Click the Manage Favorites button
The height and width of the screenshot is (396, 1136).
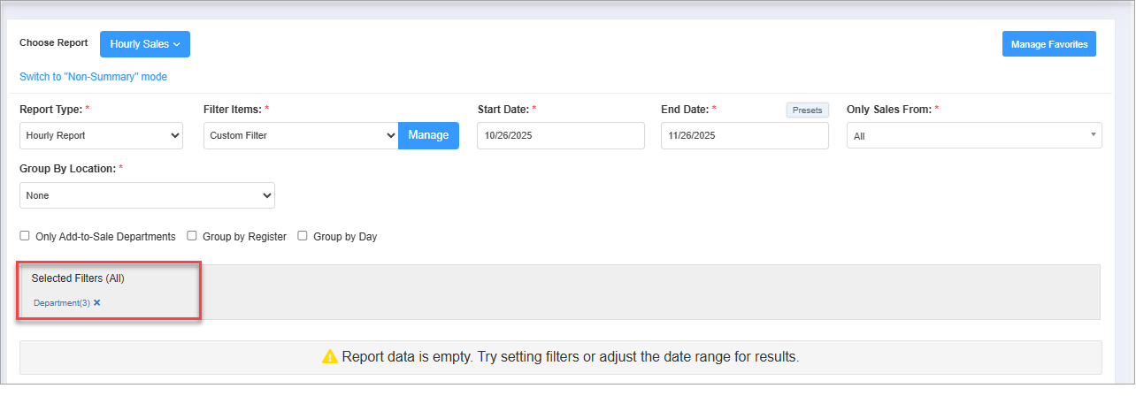(x=1049, y=44)
